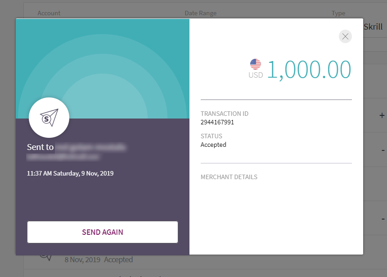387x277 pixels.
Task: Click the plus sign in transaction list
Action: point(382,115)
